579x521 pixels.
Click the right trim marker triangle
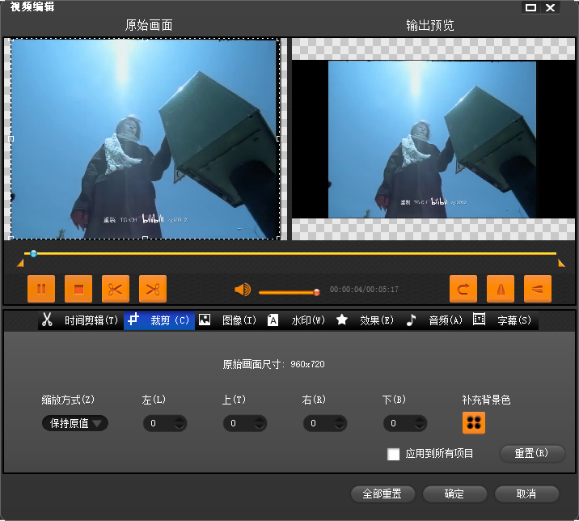561,263
